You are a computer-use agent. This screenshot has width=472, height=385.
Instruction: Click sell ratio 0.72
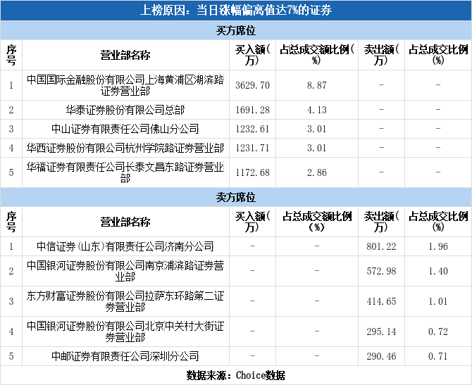pos(438,332)
